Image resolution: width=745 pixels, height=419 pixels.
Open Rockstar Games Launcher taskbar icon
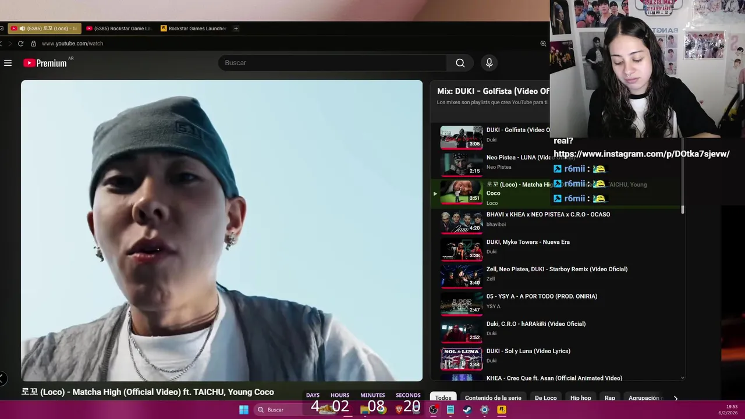click(502, 410)
